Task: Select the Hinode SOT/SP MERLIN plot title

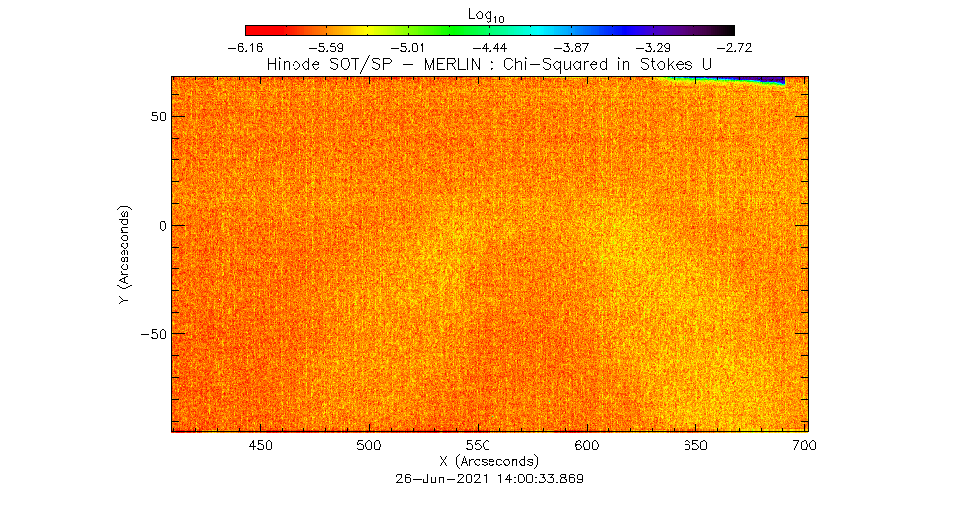Action: (489, 64)
